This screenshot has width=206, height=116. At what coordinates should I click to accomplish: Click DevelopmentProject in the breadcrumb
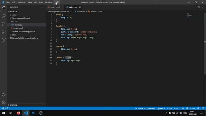57,12
